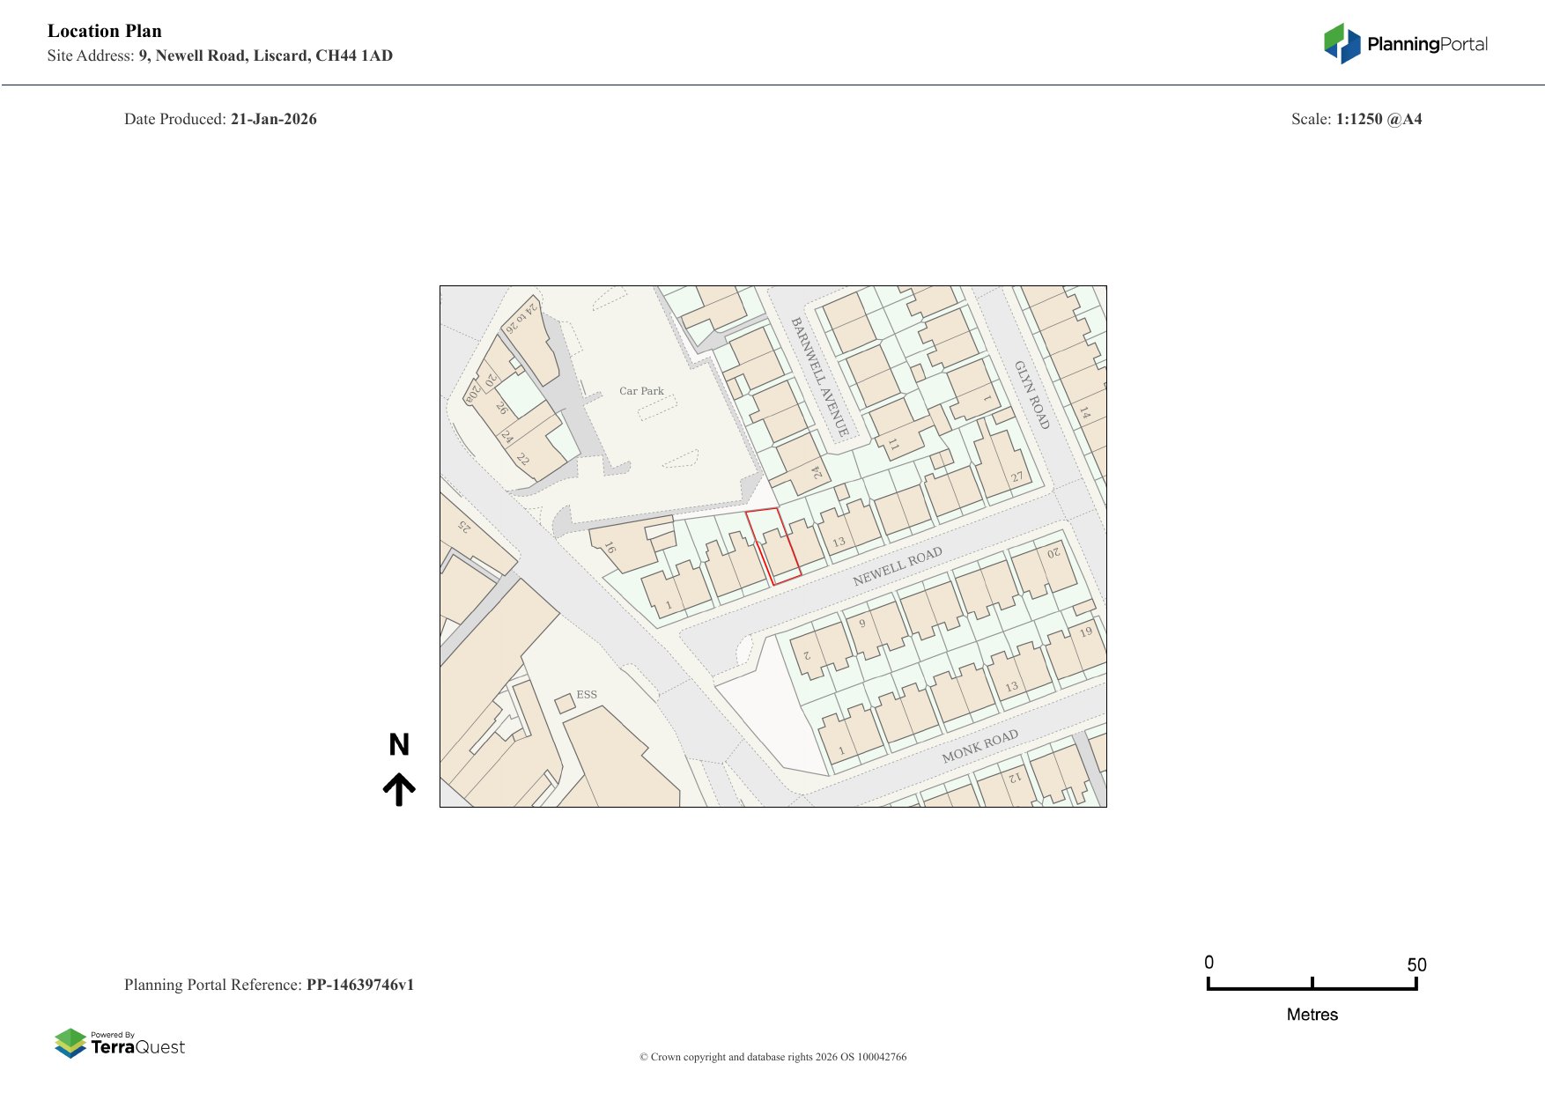The image size is (1545, 1093).
Task: Select the reference PP-14639746v1
Action: click(359, 985)
